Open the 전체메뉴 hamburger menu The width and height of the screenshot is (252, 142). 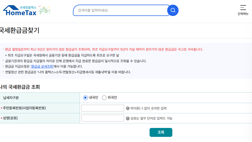coord(243,10)
